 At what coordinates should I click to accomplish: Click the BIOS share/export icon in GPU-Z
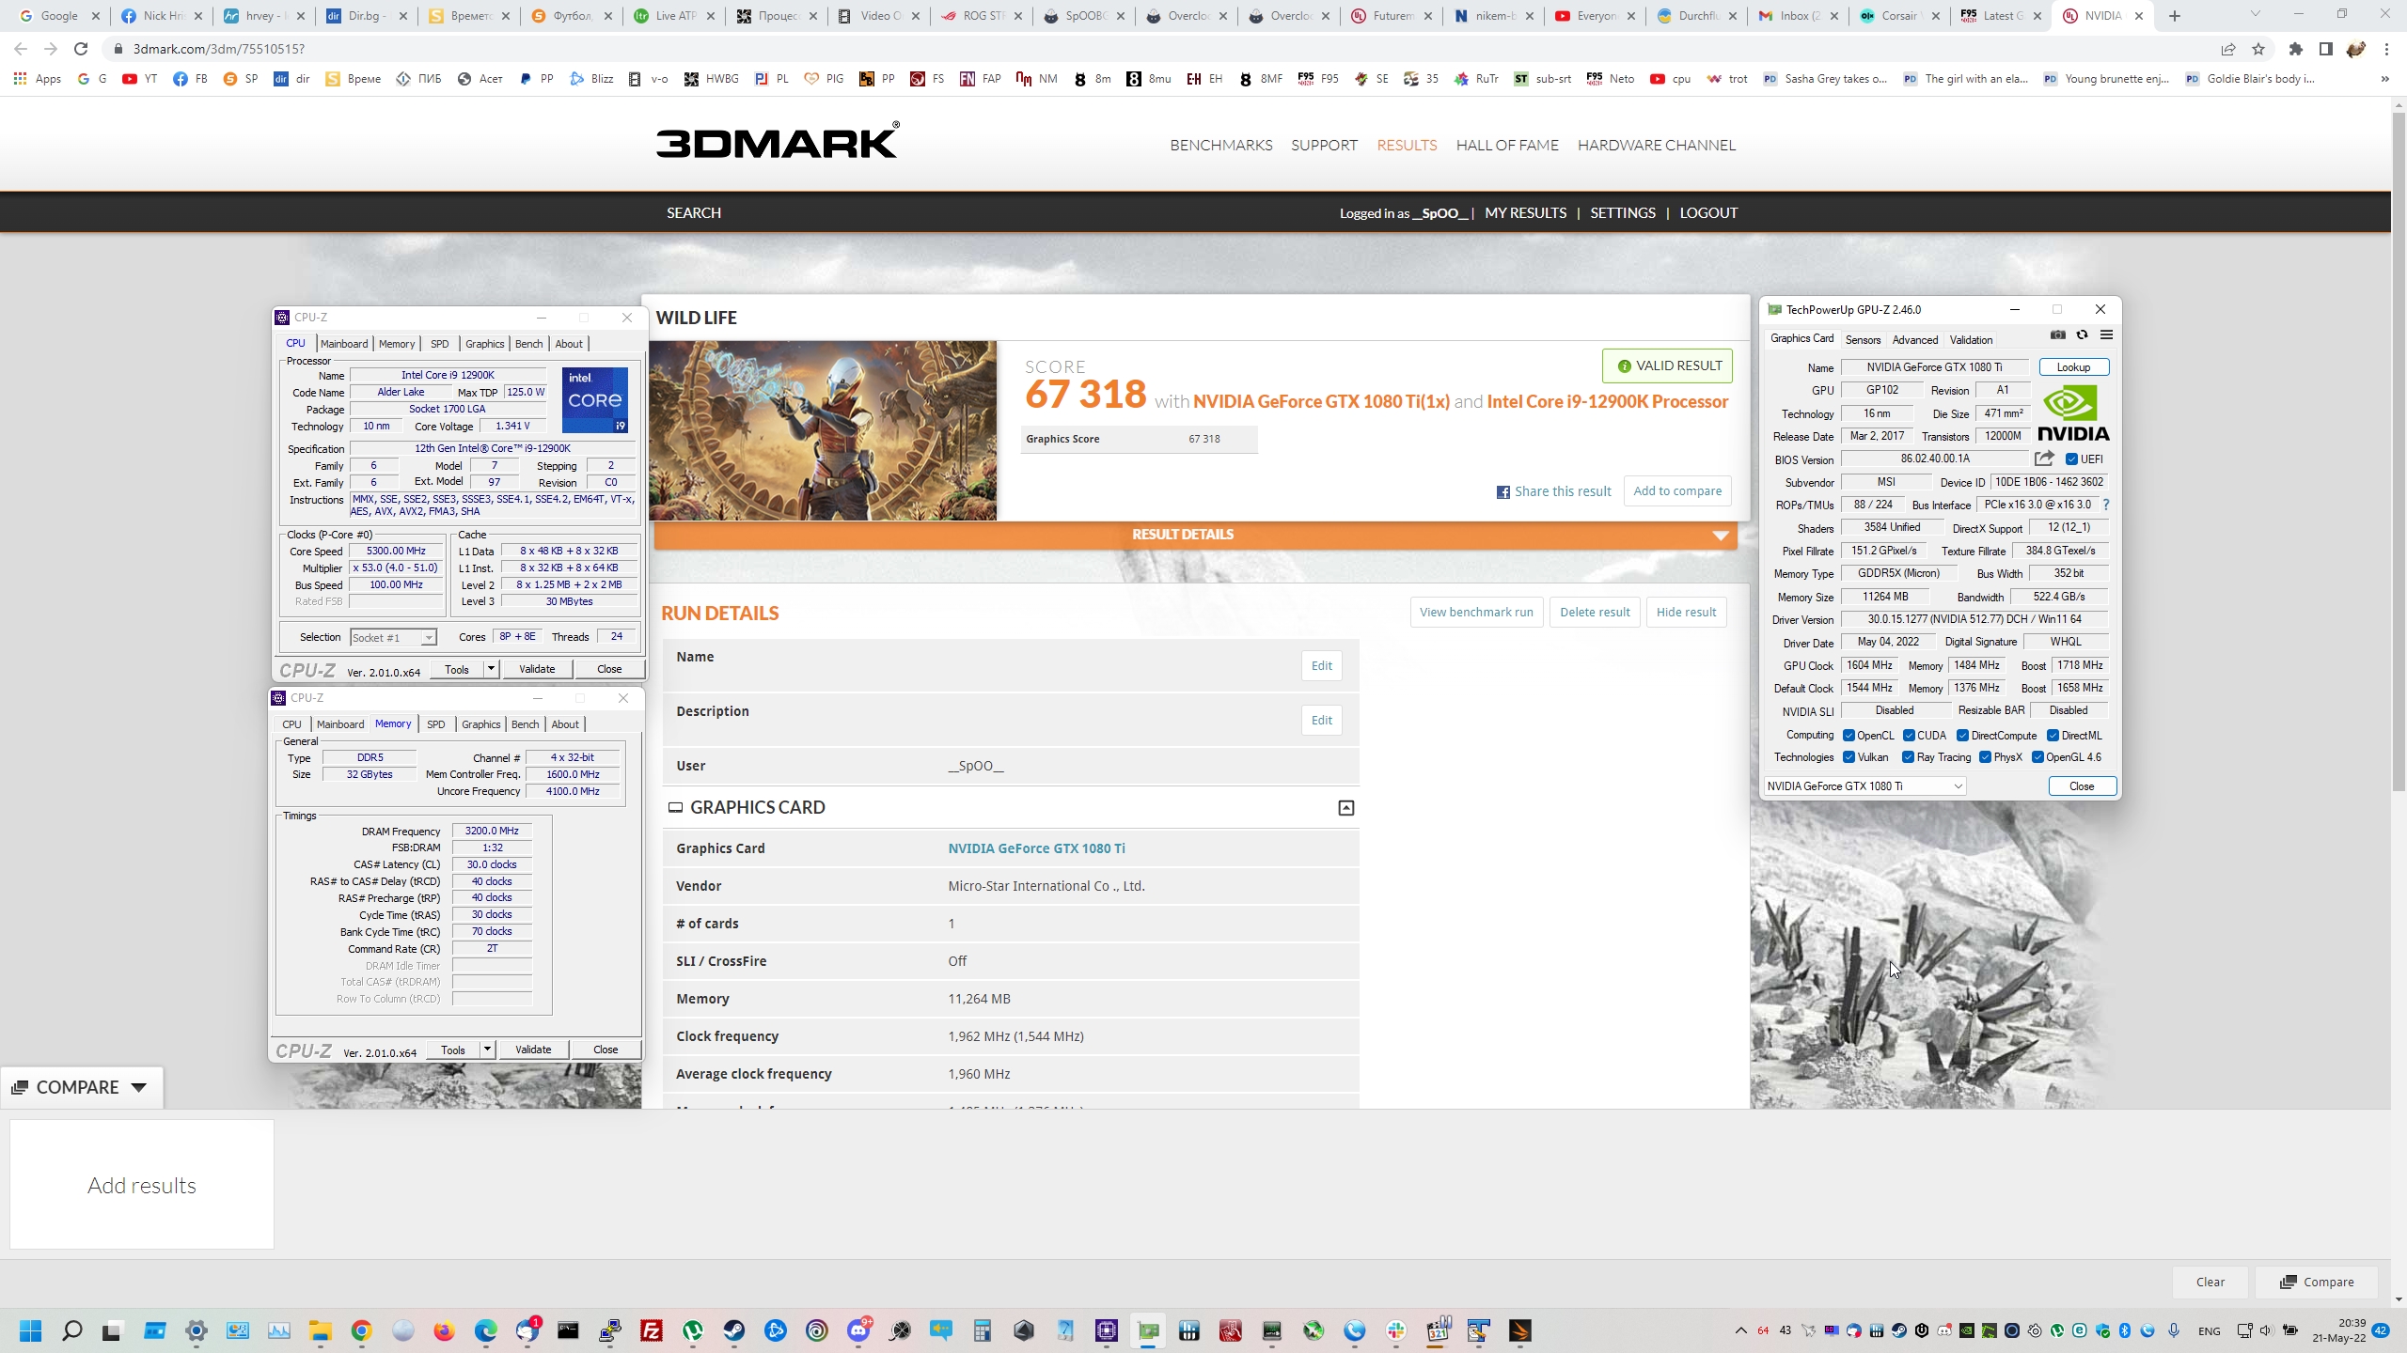pos(2044,459)
